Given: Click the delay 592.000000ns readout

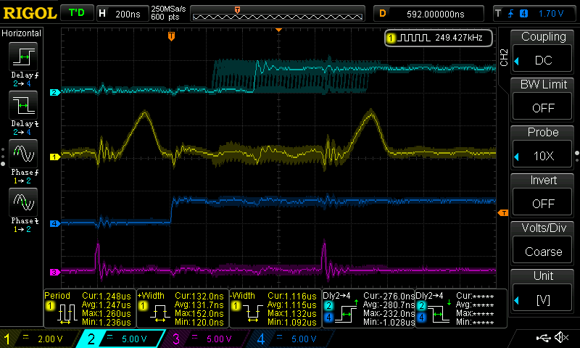Looking at the screenshot, I should click(436, 14).
